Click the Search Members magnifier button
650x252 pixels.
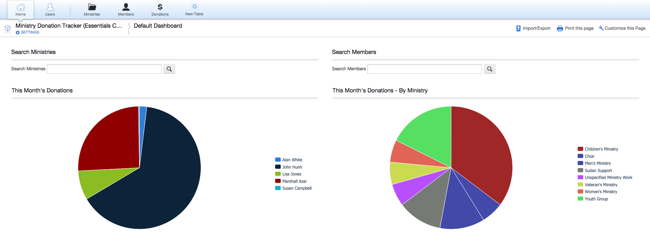click(x=490, y=69)
